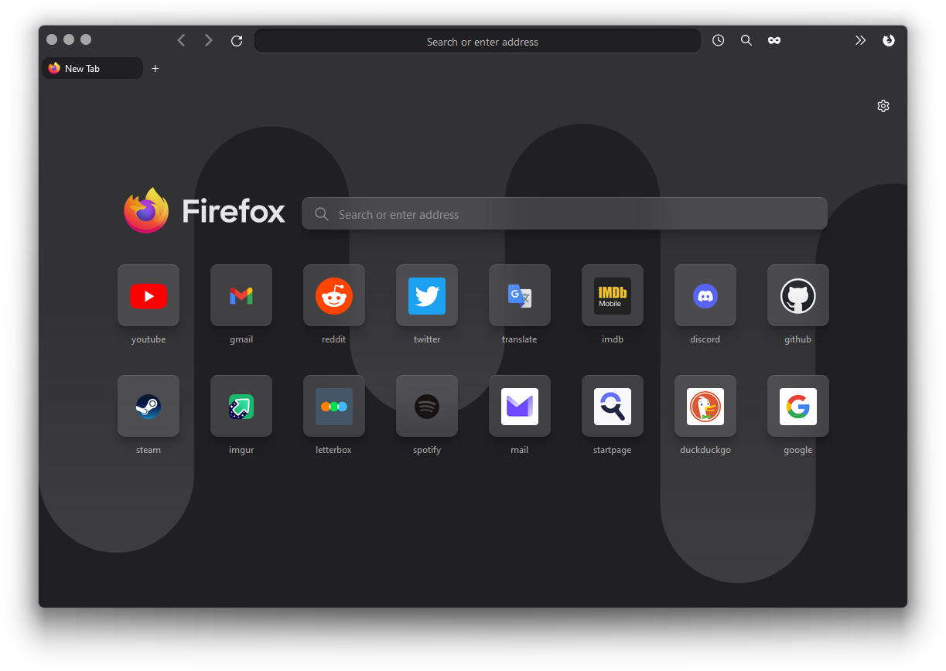Open the steam shortcut tile
946x671 pixels.
click(149, 406)
